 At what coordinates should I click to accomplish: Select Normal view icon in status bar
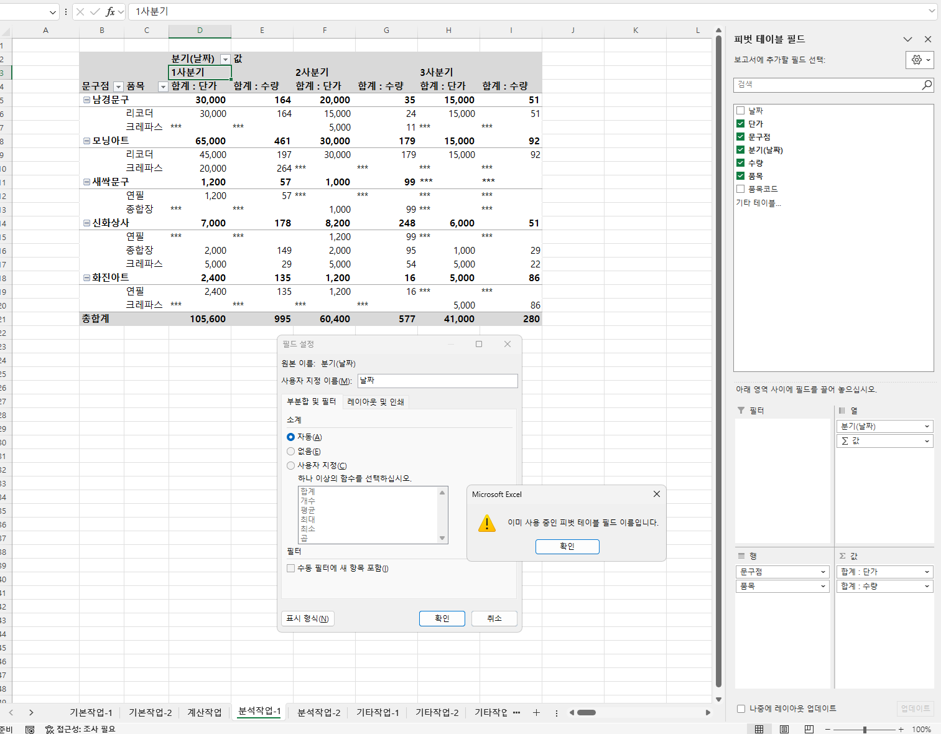pyautogui.click(x=759, y=729)
